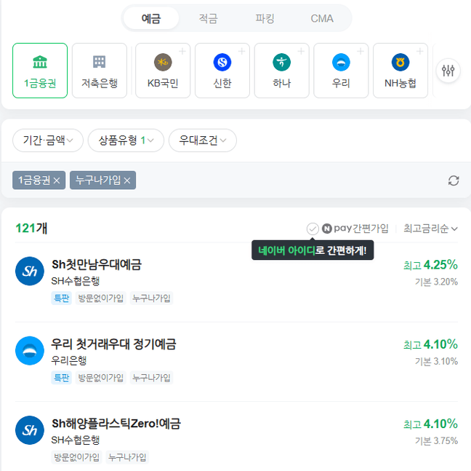Screen dimensions: 471x471
Task: Open the bank filter settings sliders icon
Action: pyautogui.click(x=448, y=71)
